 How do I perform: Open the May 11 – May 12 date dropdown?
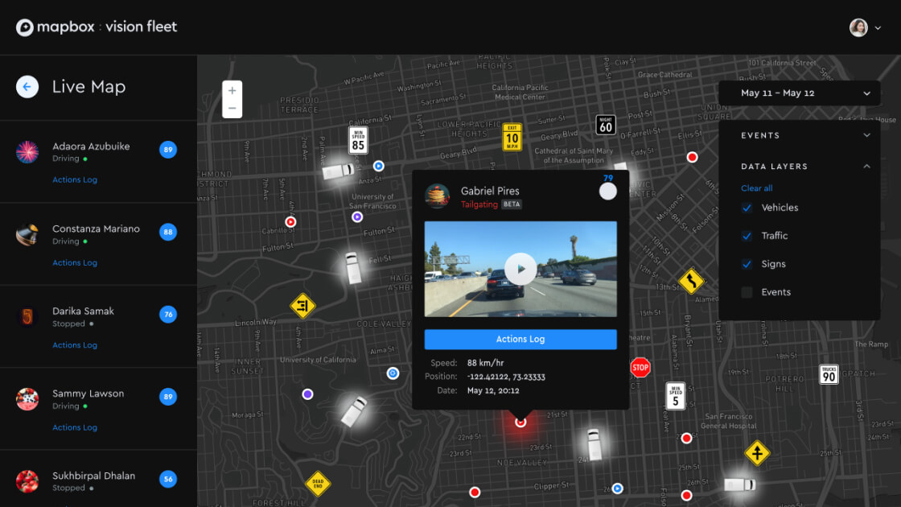(799, 93)
